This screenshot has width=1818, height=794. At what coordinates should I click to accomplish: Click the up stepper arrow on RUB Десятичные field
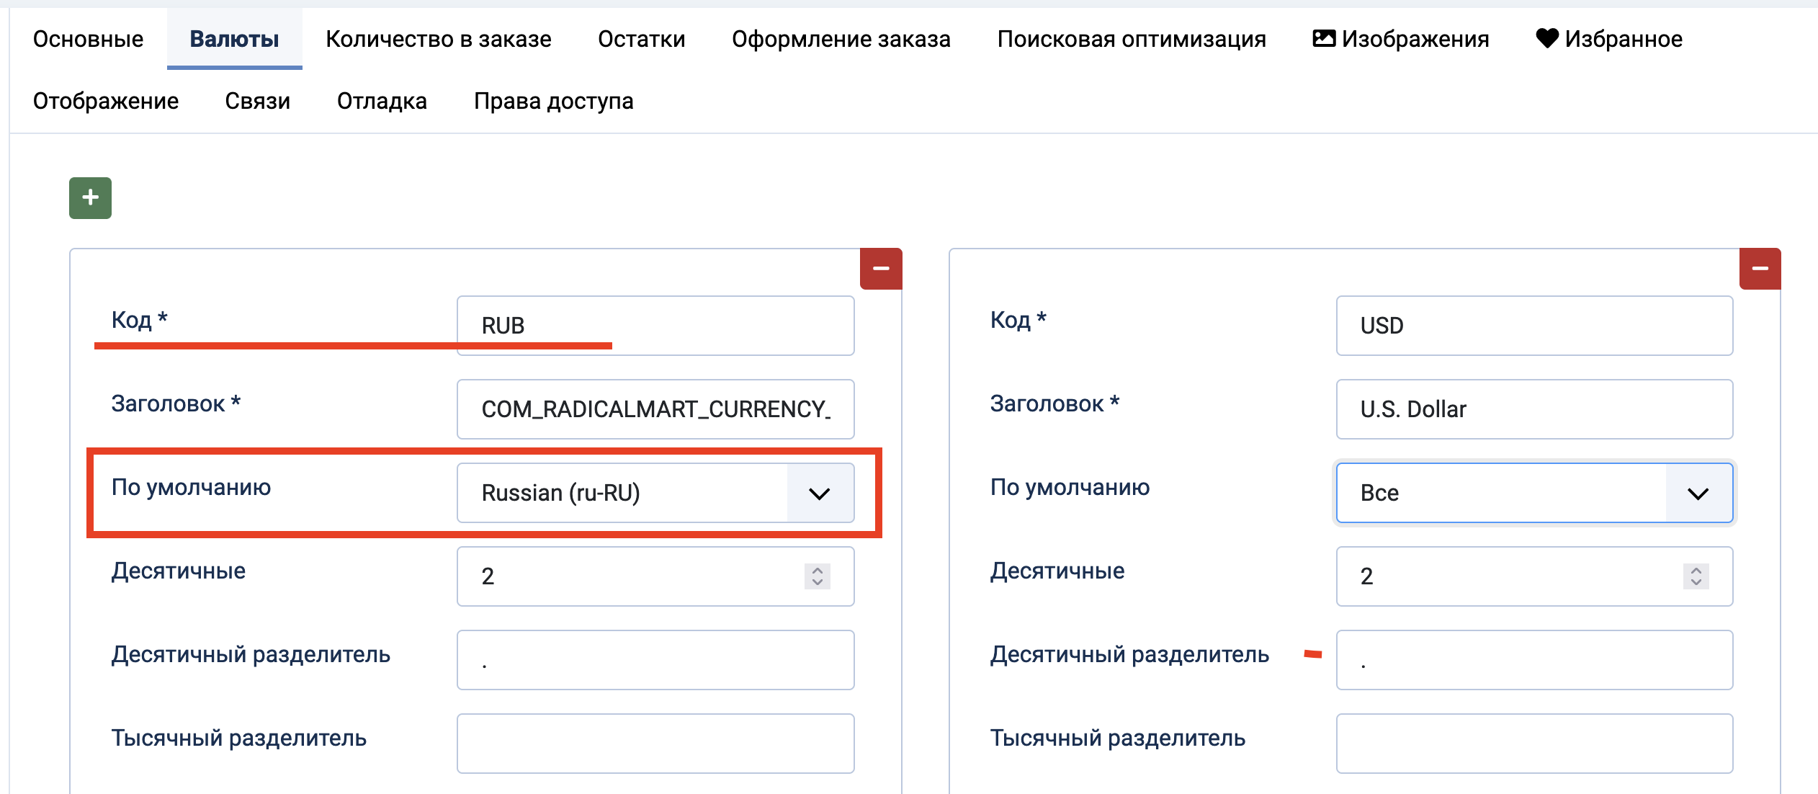click(x=818, y=570)
